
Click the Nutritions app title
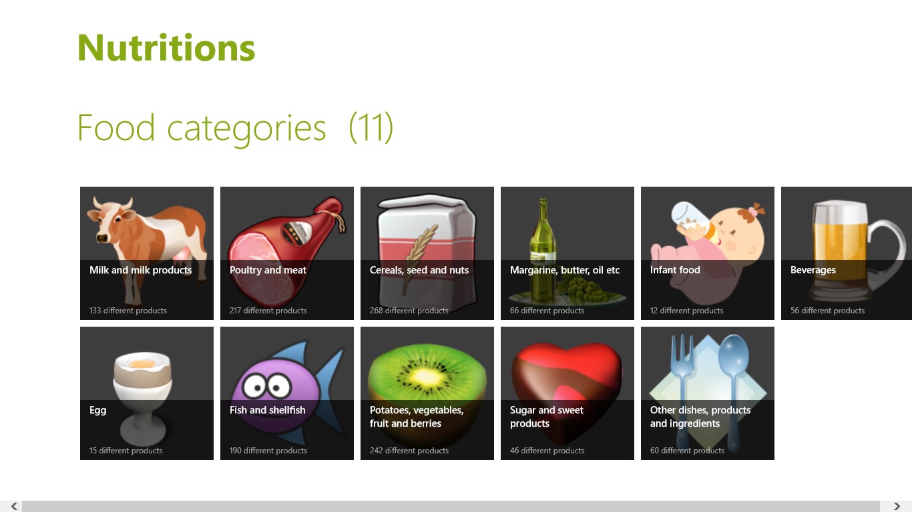(166, 46)
